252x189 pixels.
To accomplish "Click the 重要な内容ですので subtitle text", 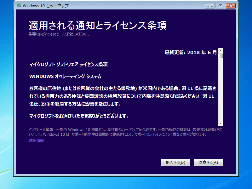I will click(59, 34).
